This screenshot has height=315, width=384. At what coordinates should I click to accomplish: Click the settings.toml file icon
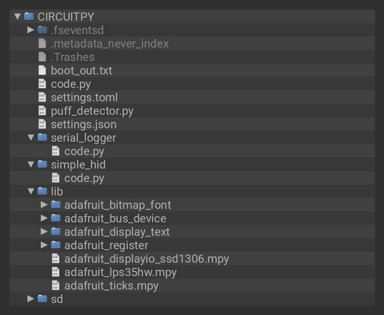tap(43, 97)
